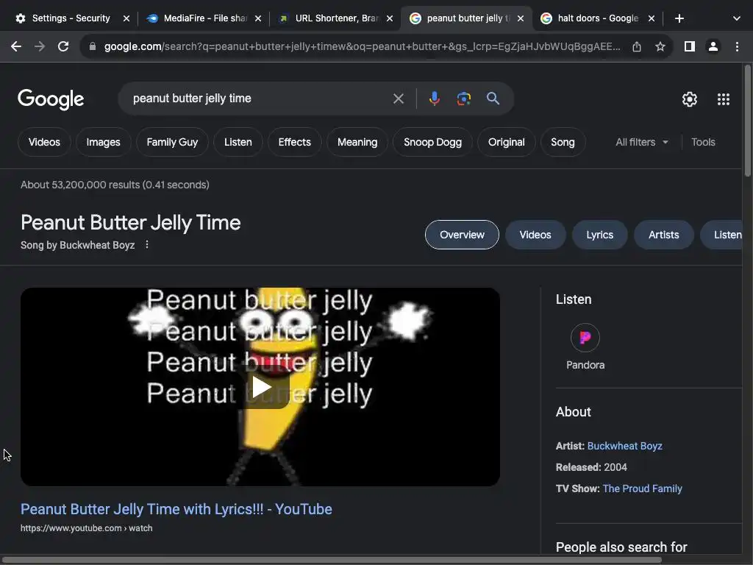Select the Snoop Dogg chip
Image resolution: width=753 pixels, height=565 pixels.
pos(432,142)
